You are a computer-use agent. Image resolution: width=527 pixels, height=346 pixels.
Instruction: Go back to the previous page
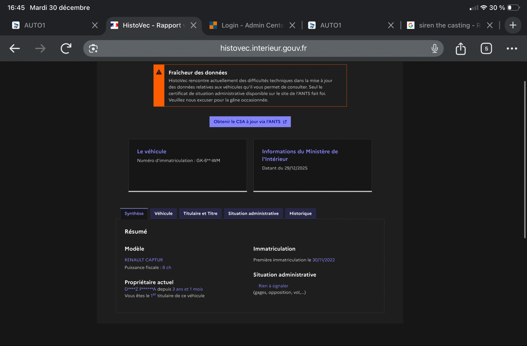click(14, 49)
